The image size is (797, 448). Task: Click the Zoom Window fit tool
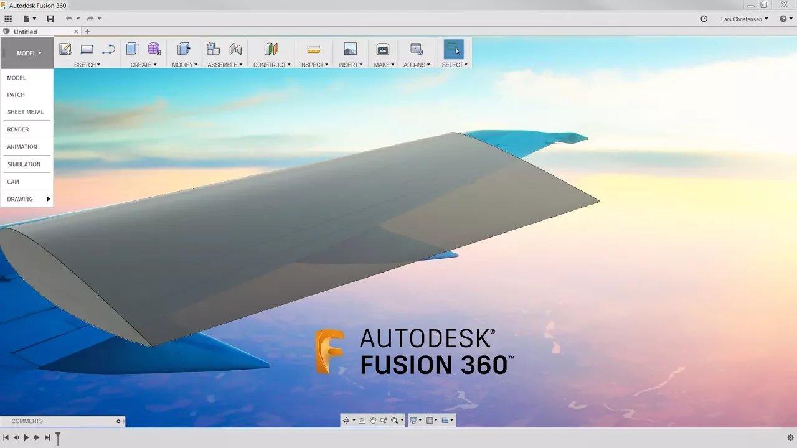(395, 421)
